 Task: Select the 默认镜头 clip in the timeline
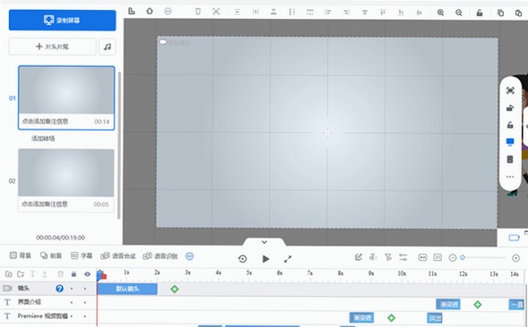point(127,288)
